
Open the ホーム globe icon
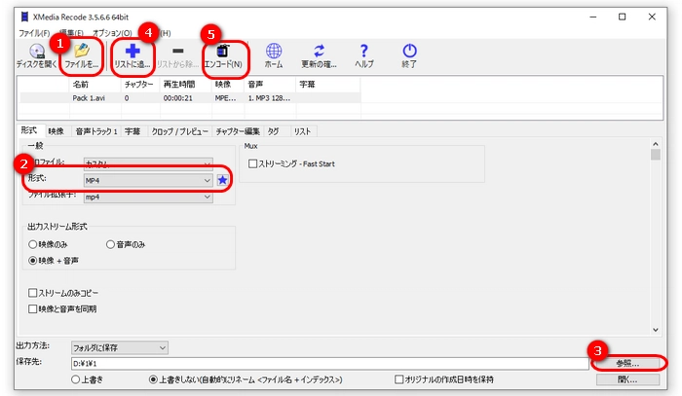point(274,54)
